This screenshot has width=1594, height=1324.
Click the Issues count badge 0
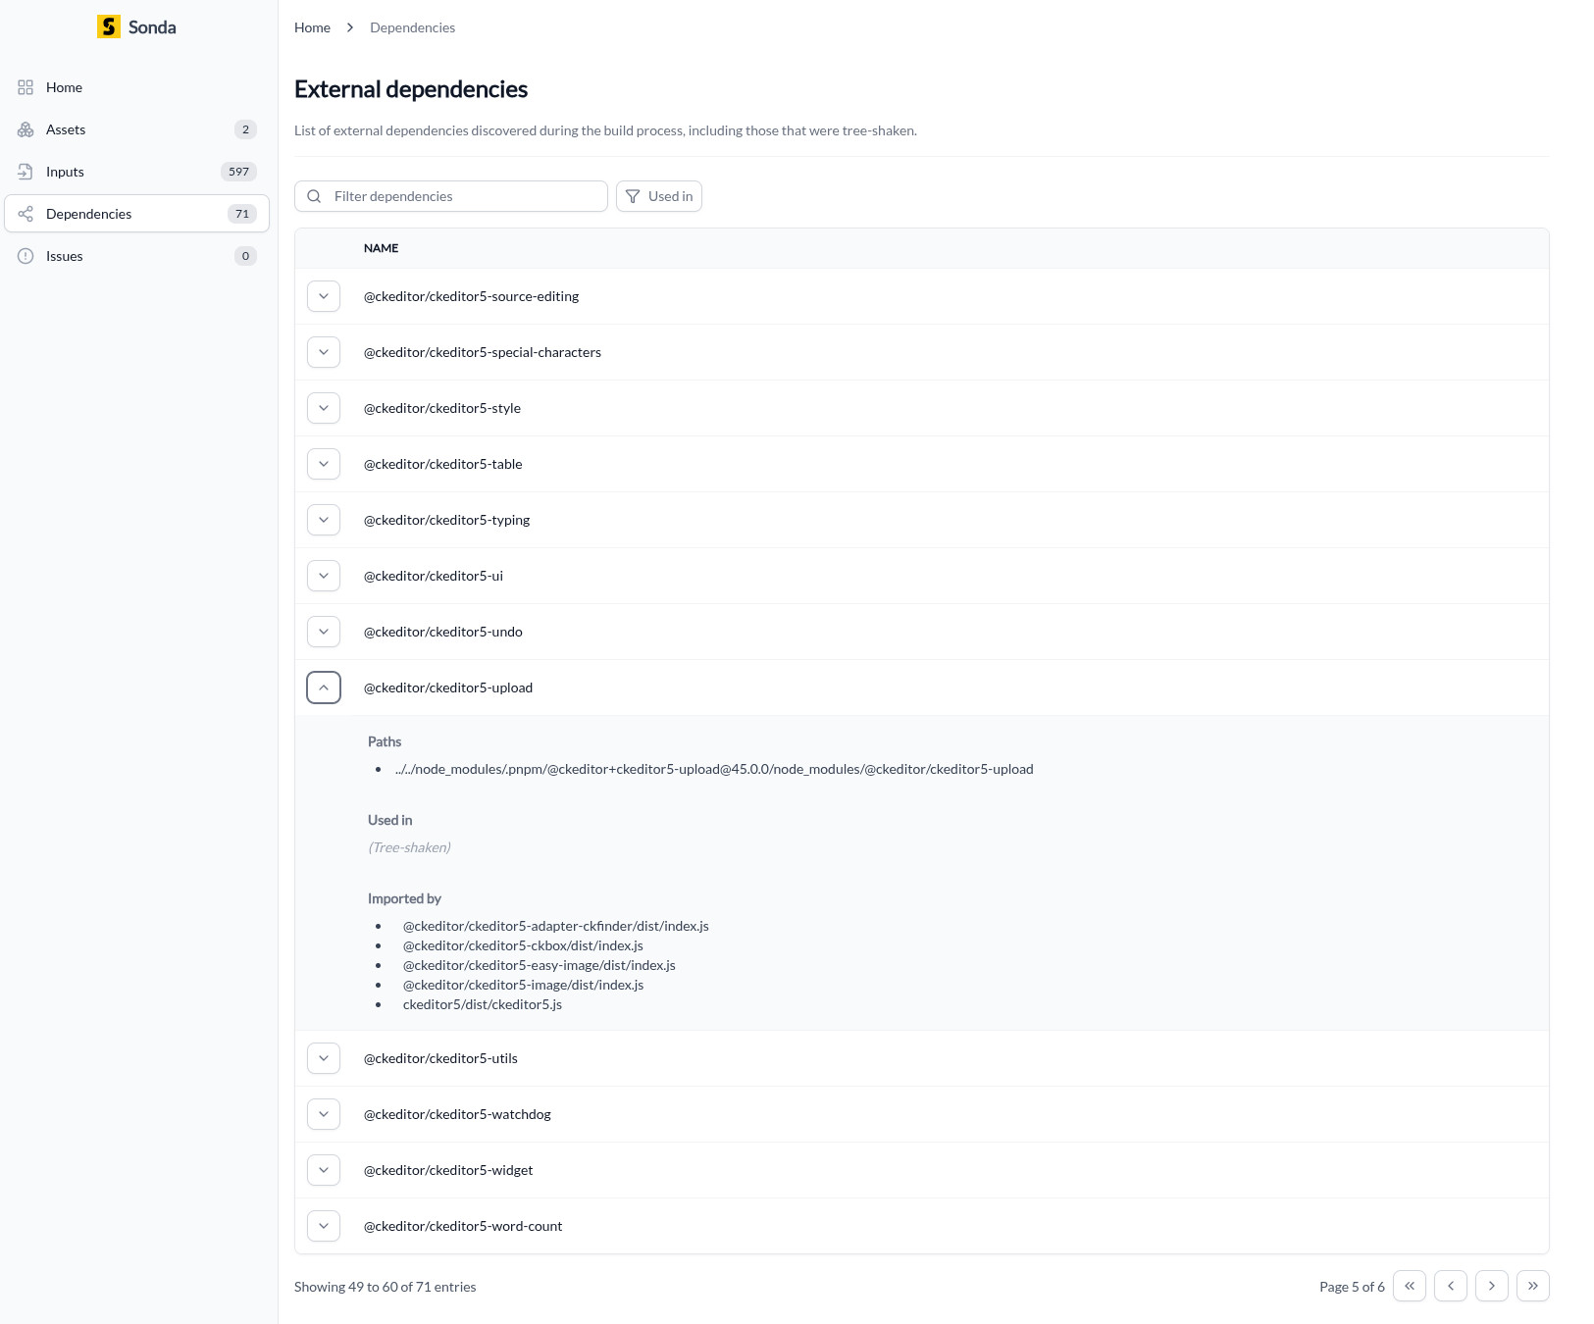click(245, 256)
